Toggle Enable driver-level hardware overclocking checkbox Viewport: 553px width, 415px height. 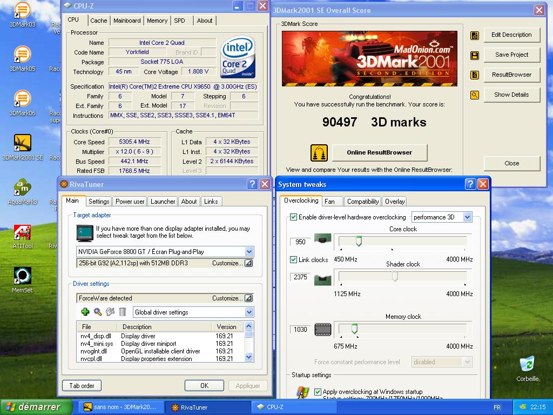click(293, 217)
